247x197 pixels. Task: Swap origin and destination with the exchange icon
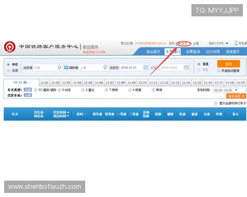click(66, 68)
